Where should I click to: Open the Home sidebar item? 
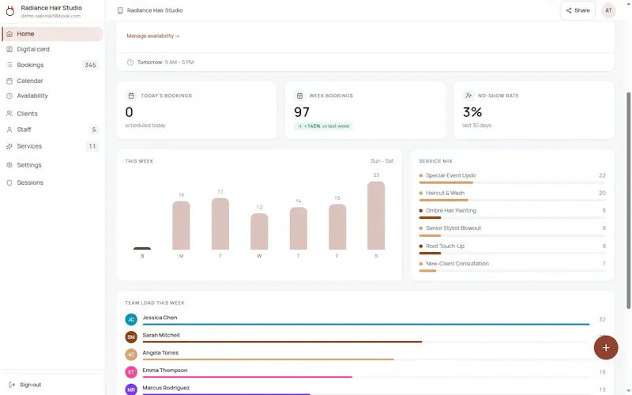pyautogui.click(x=52, y=34)
